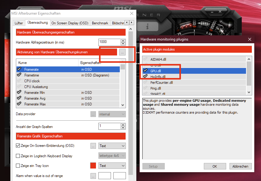Select Überwachung tab
Image resolution: width=261 pixels, height=181 pixels.
click(38, 23)
